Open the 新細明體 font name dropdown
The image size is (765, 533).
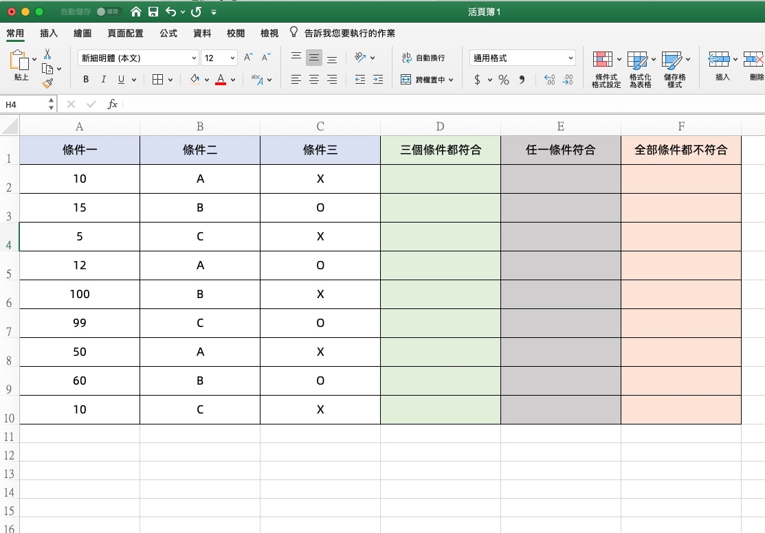coord(194,58)
